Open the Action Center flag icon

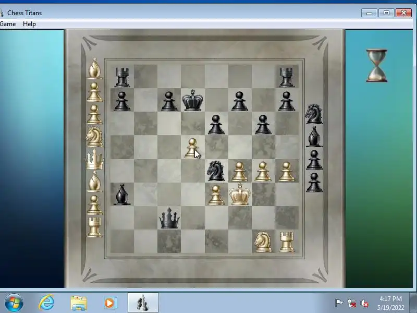point(339,303)
